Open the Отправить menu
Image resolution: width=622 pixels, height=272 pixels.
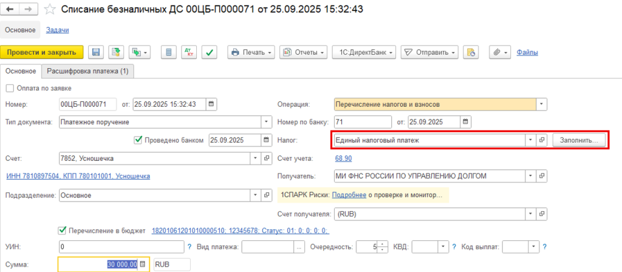[429, 52]
